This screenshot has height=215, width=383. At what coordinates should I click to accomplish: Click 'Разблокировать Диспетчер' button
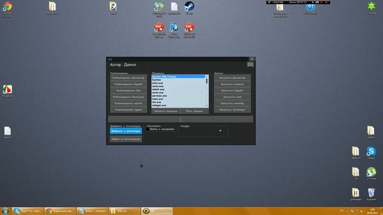(x=129, y=78)
